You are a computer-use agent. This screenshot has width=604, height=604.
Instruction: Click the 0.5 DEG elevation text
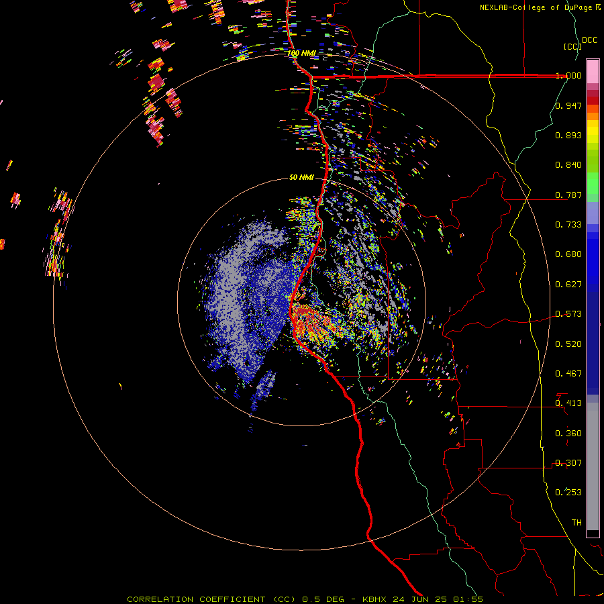323,599
